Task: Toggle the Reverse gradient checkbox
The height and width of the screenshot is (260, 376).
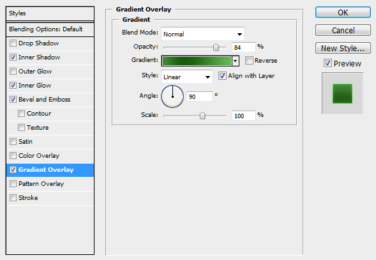Action: click(249, 61)
